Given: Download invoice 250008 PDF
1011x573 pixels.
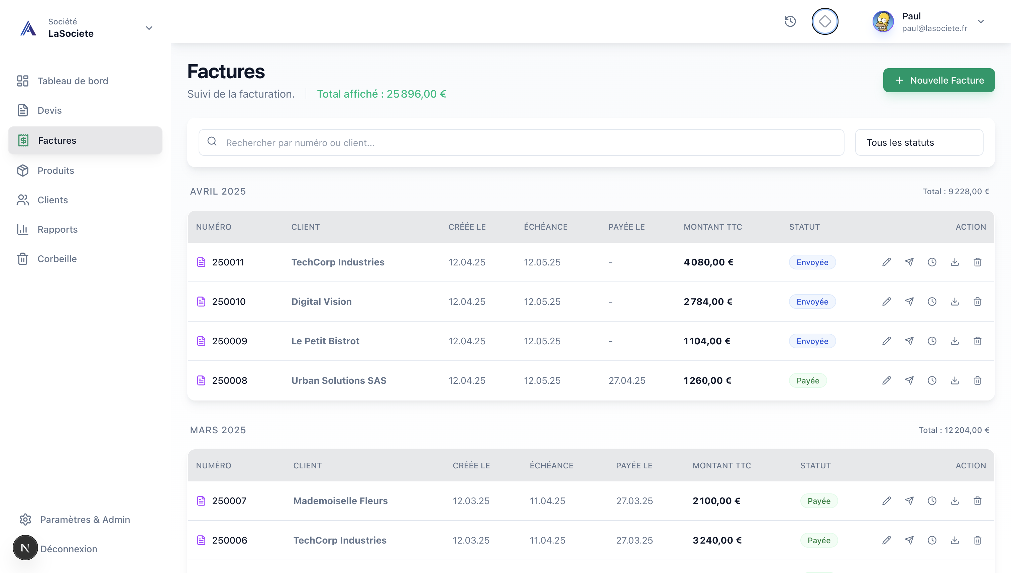Looking at the screenshot, I should pyautogui.click(x=955, y=380).
